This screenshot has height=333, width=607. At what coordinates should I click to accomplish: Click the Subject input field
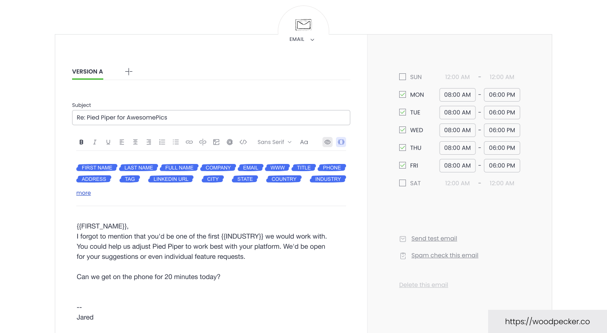coord(211,118)
